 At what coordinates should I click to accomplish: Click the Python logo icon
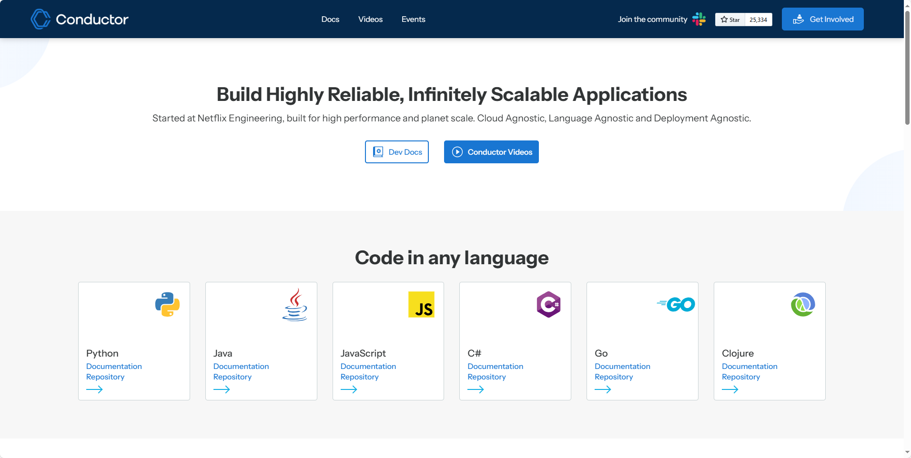tap(167, 304)
